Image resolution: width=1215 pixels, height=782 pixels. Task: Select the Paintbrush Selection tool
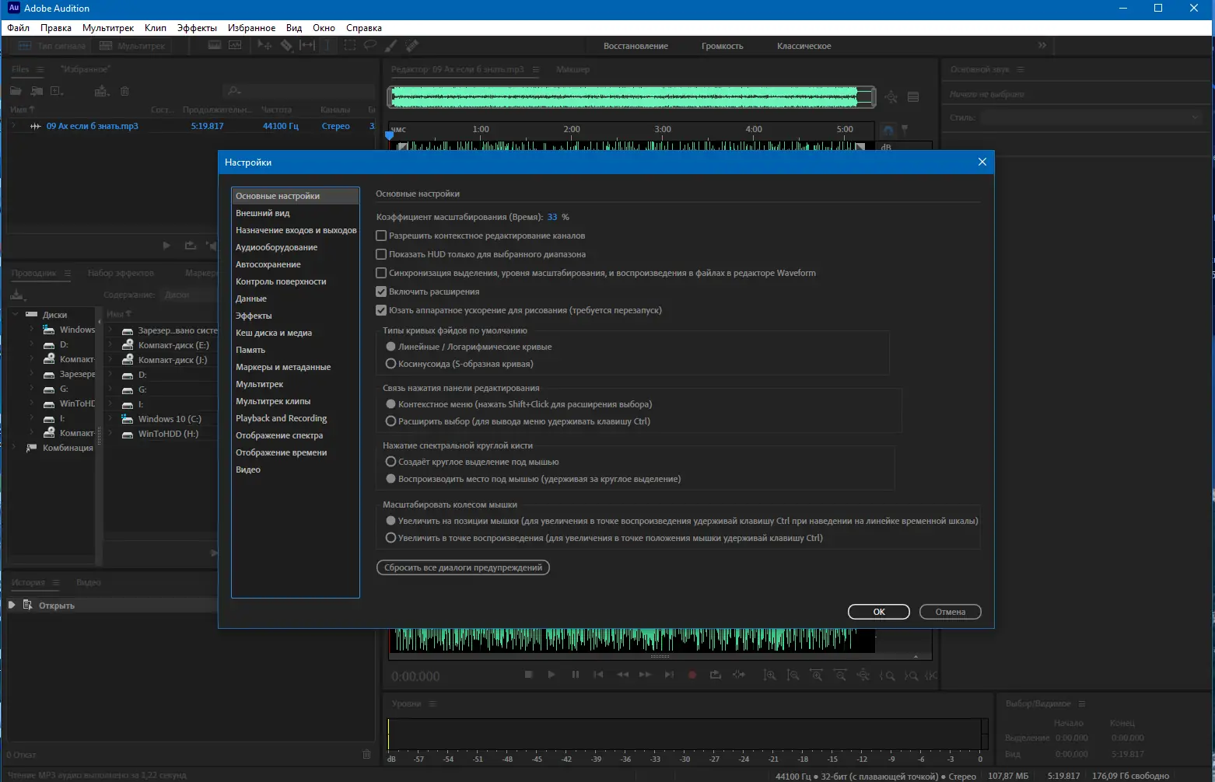point(390,45)
